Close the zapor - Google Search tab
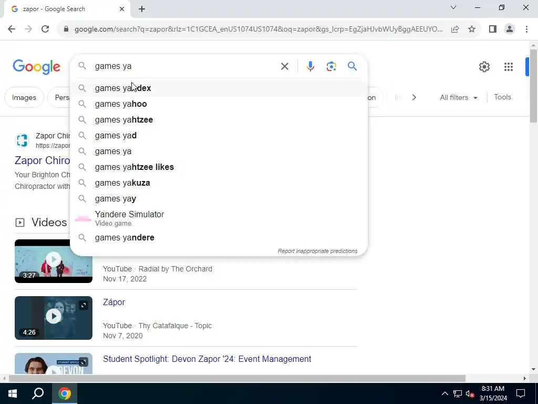The height and width of the screenshot is (404, 538). tap(122, 9)
